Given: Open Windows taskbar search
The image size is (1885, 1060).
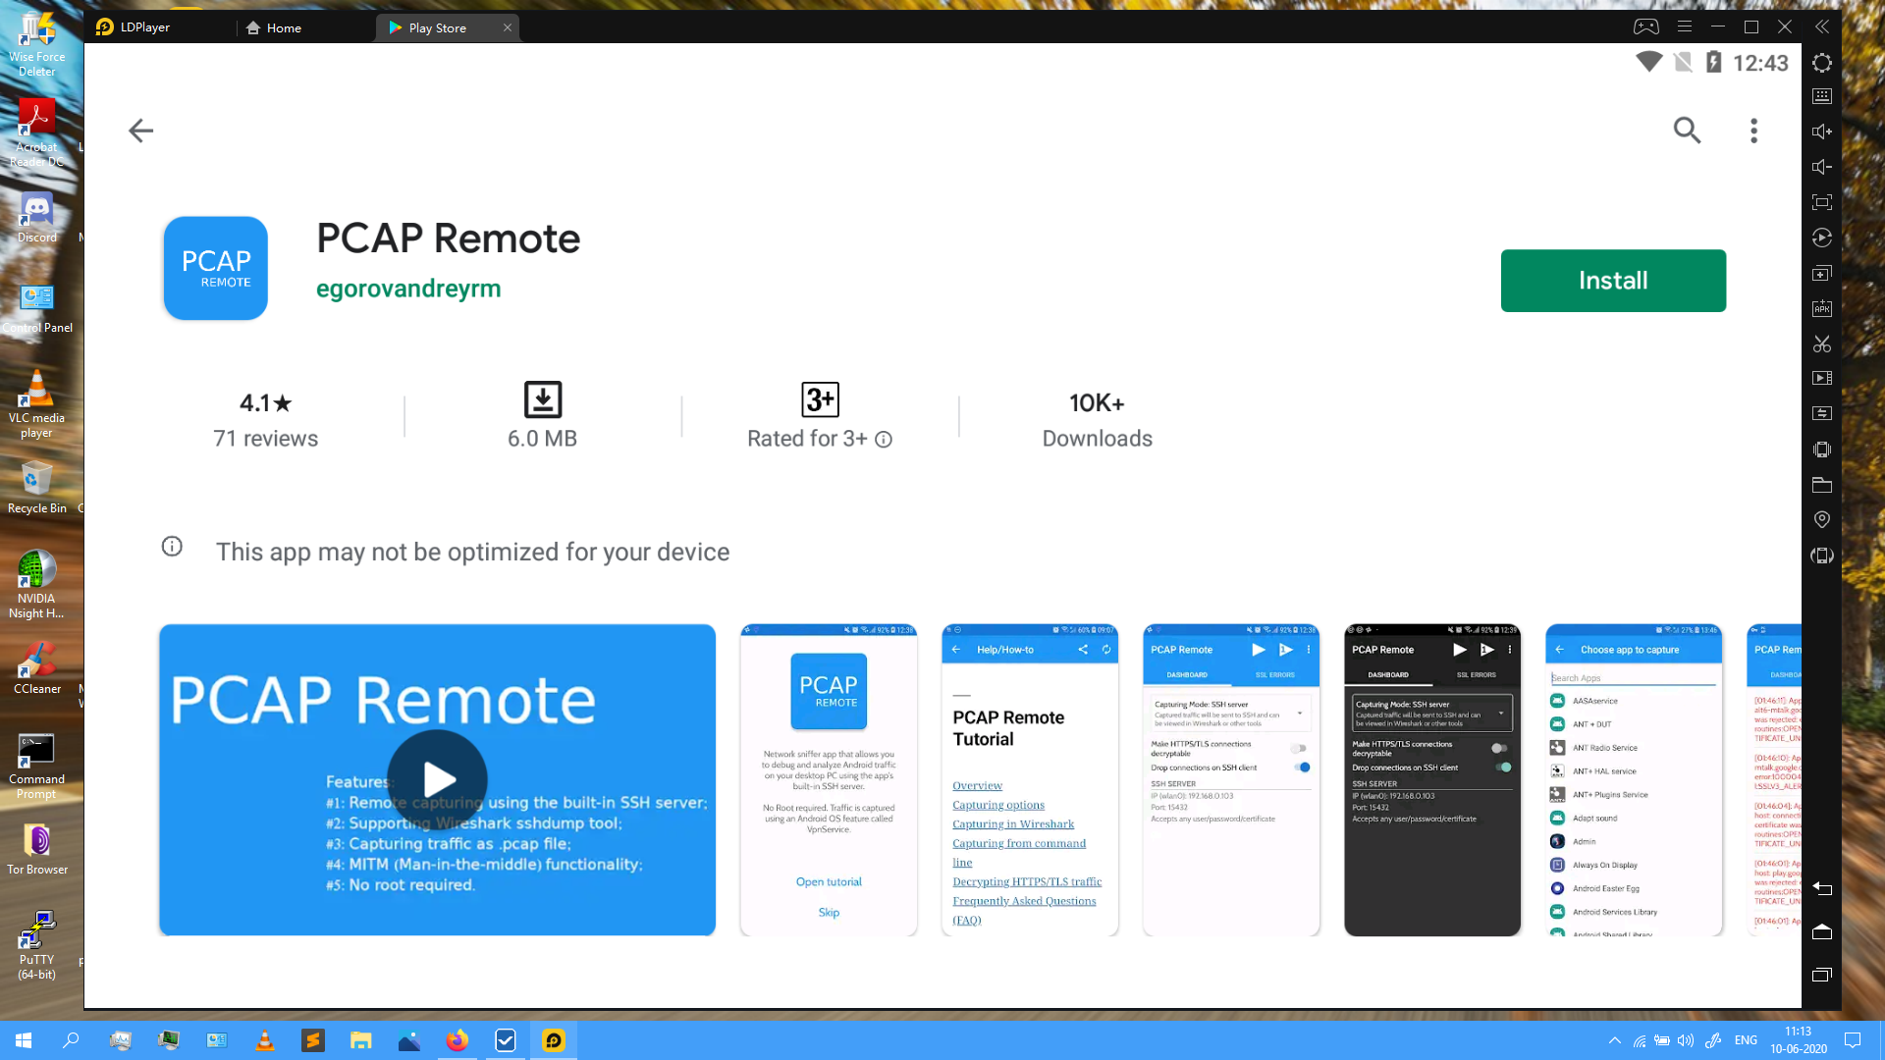Looking at the screenshot, I should (71, 1040).
